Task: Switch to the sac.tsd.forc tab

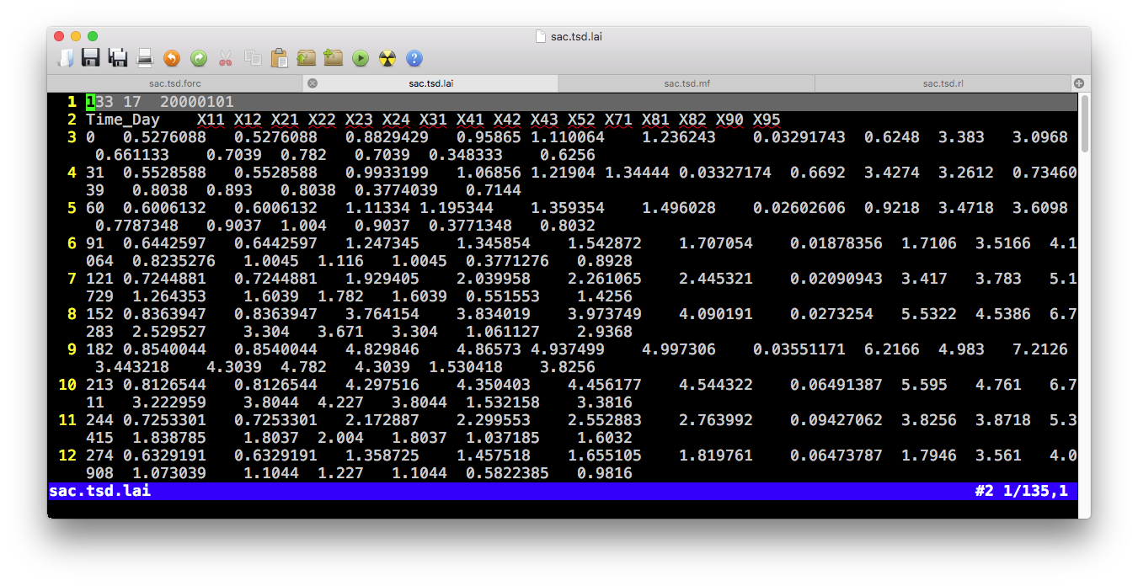Action: [174, 83]
